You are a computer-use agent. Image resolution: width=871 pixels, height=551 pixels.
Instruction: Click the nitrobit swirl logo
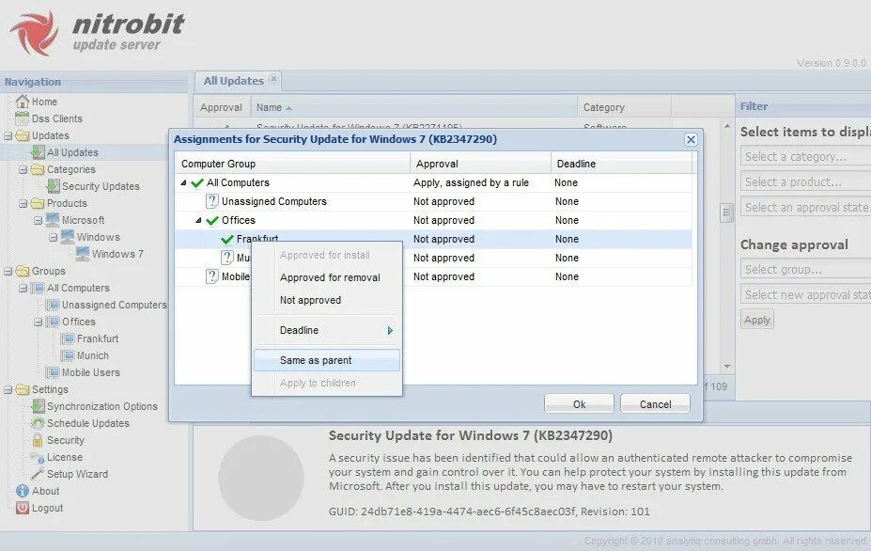tap(35, 33)
